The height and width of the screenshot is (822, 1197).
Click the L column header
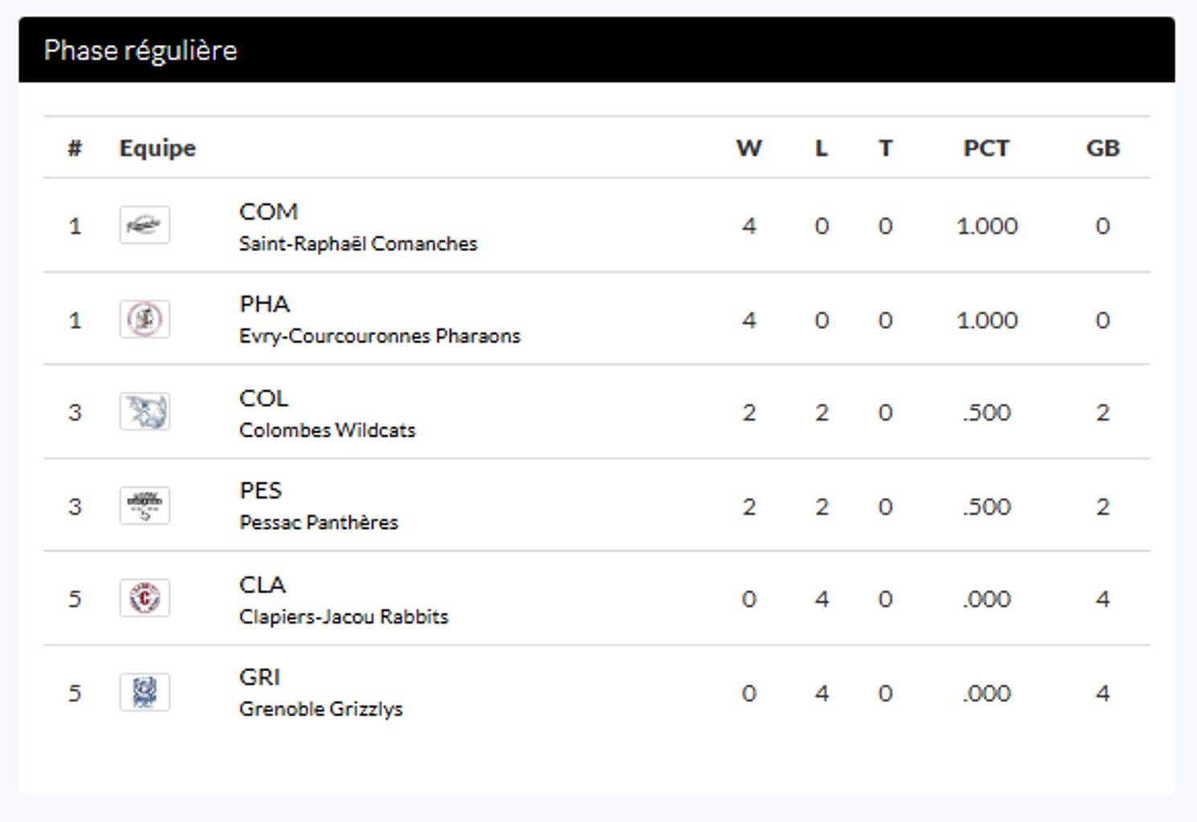tap(821, 148)
